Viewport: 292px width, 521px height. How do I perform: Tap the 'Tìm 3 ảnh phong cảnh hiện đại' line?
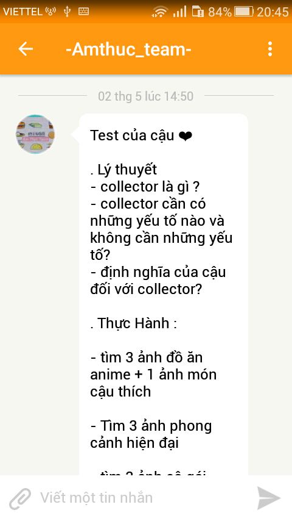pos(151,434)
